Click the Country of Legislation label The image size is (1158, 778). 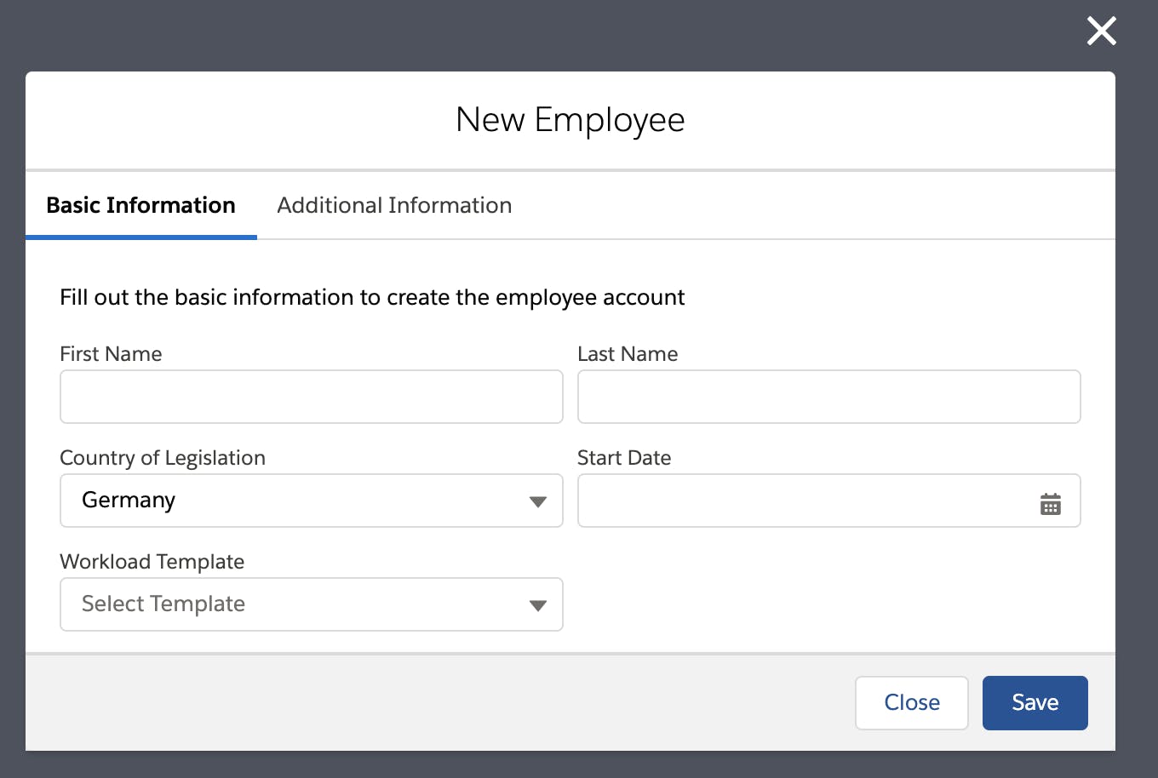click(163, 458)
